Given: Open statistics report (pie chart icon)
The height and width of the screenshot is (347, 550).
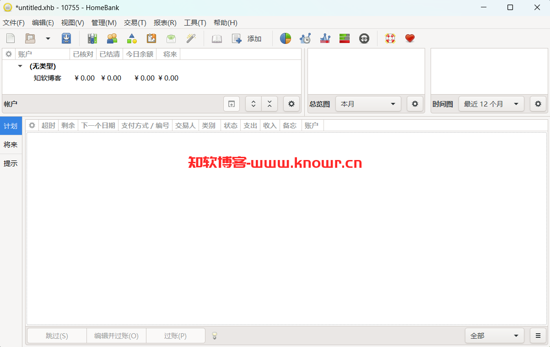Looking at the screenshot, I should coord(286,39).
